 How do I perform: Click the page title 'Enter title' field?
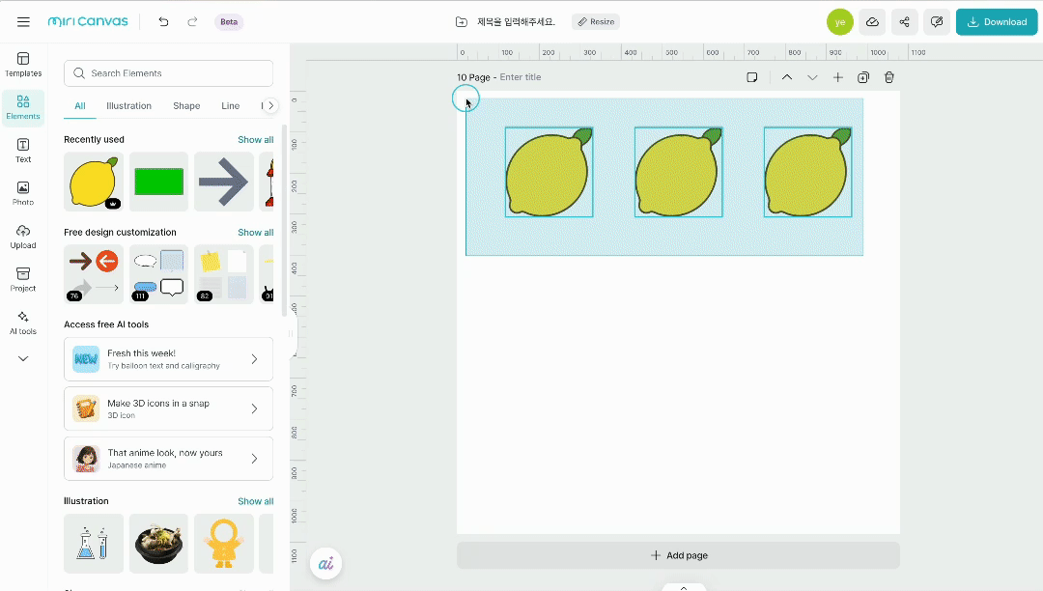click(x=521, y=77)
